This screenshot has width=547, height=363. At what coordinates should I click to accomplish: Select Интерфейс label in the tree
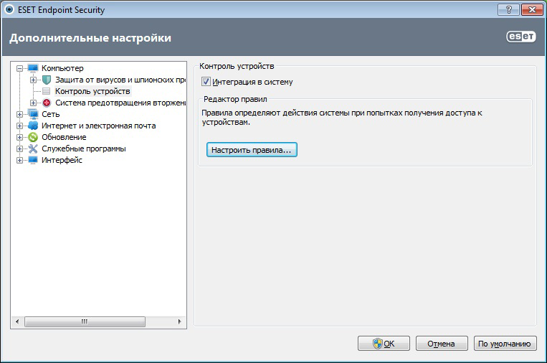tap(62, 160)
